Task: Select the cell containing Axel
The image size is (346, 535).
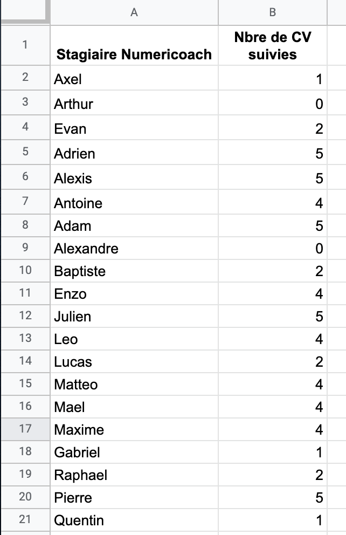Action: [134, 78]
